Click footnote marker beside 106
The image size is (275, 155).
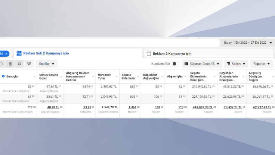[x=161, y=96]
